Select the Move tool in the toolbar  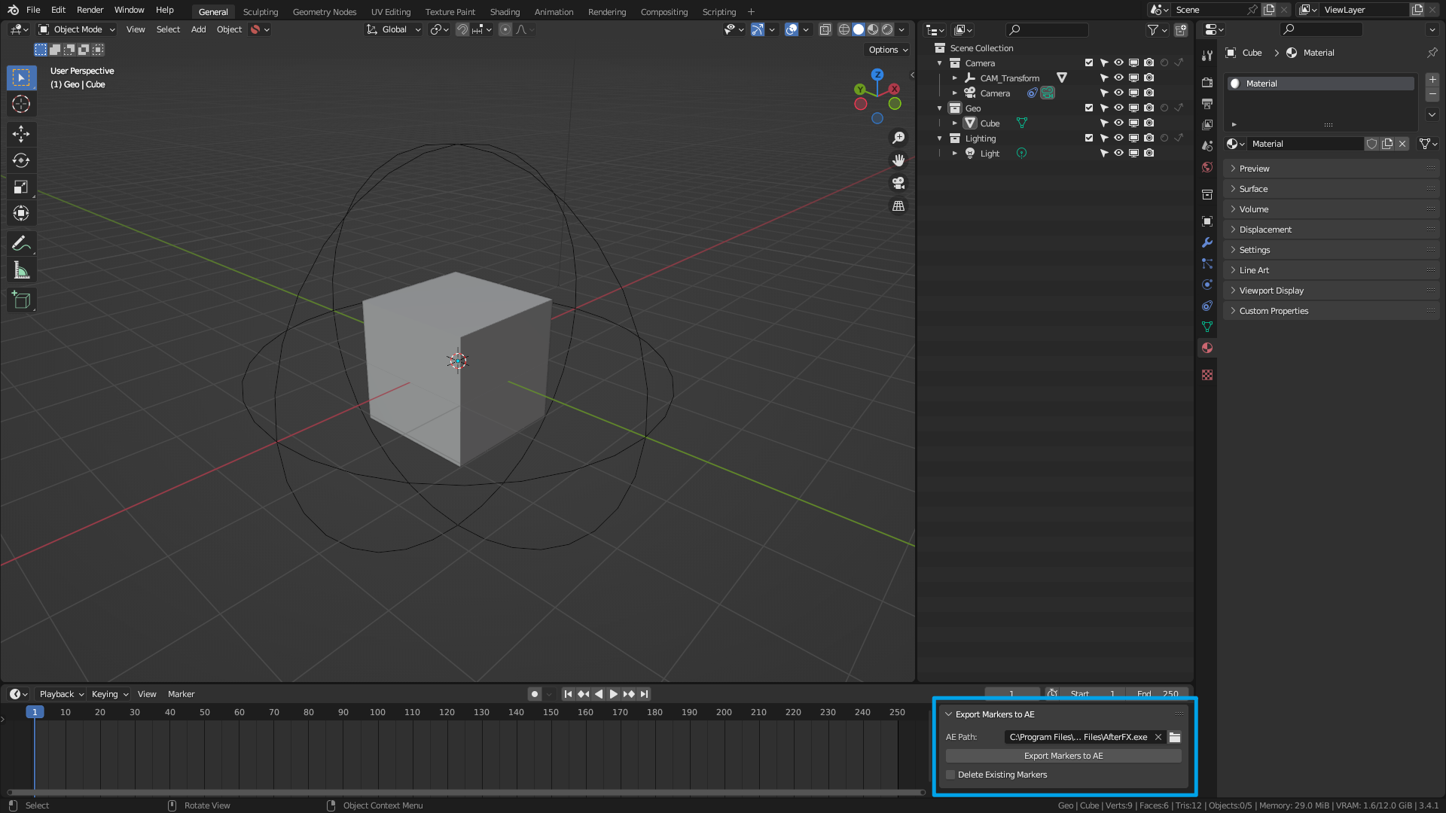point(21,134)
